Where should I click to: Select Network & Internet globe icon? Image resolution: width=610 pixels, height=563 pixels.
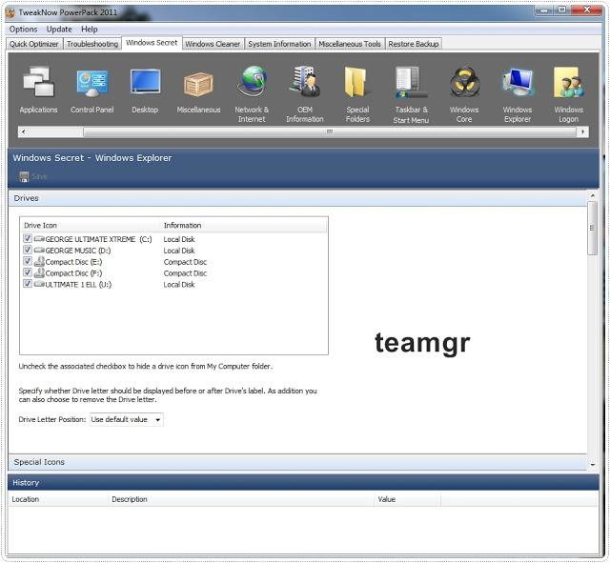[252, 81]
